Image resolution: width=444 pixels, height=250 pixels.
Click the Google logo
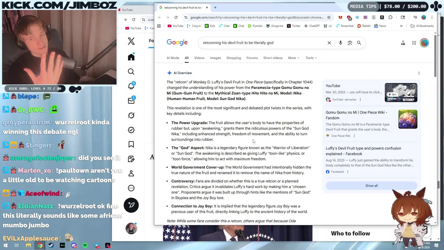(x=177, y=42)
